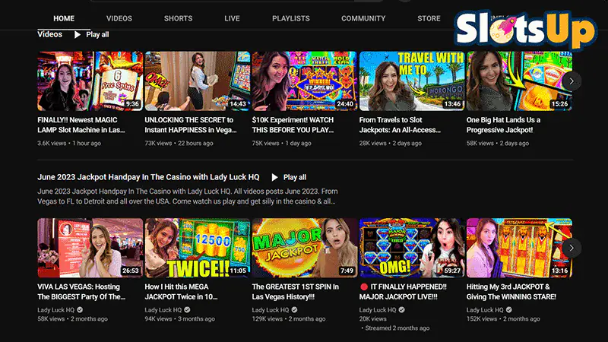Open the PLAYLISTS tab
The height and width of the screenshot is (342, 608).
point(291,18)
